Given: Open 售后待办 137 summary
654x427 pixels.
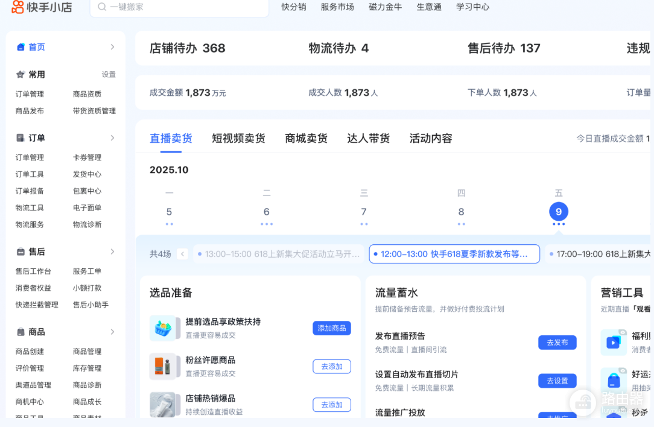Looking at the screenshot, I should point(504,48).
